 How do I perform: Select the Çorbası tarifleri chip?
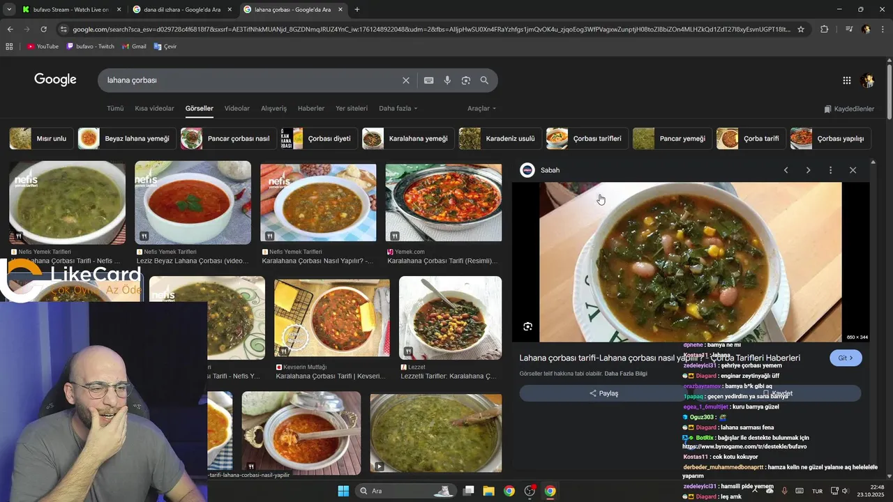(587, 139)
